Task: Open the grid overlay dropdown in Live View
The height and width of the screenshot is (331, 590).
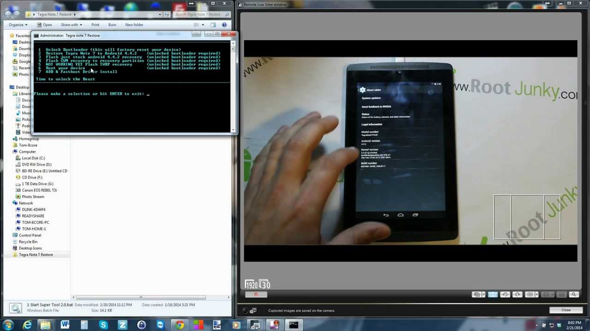Action: click(537, 295)
